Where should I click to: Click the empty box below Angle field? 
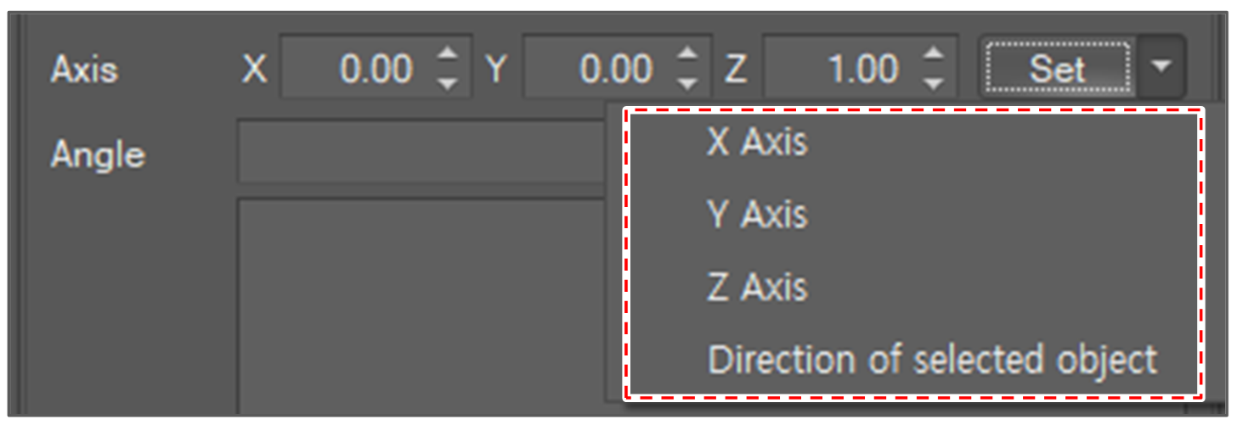[421, 305]
